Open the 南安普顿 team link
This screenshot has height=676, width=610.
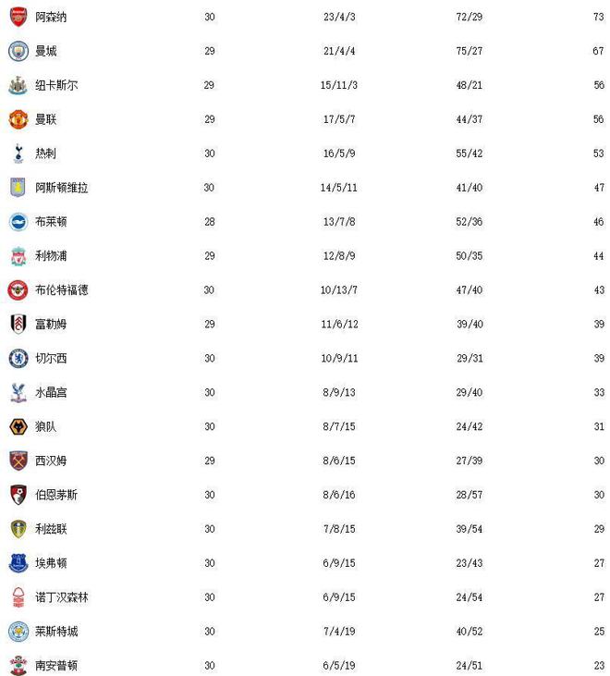coord(56,666)
